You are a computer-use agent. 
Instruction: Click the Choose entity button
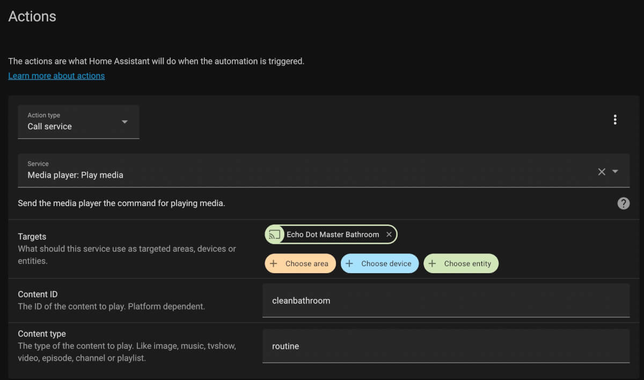click(x=461, y=263)
